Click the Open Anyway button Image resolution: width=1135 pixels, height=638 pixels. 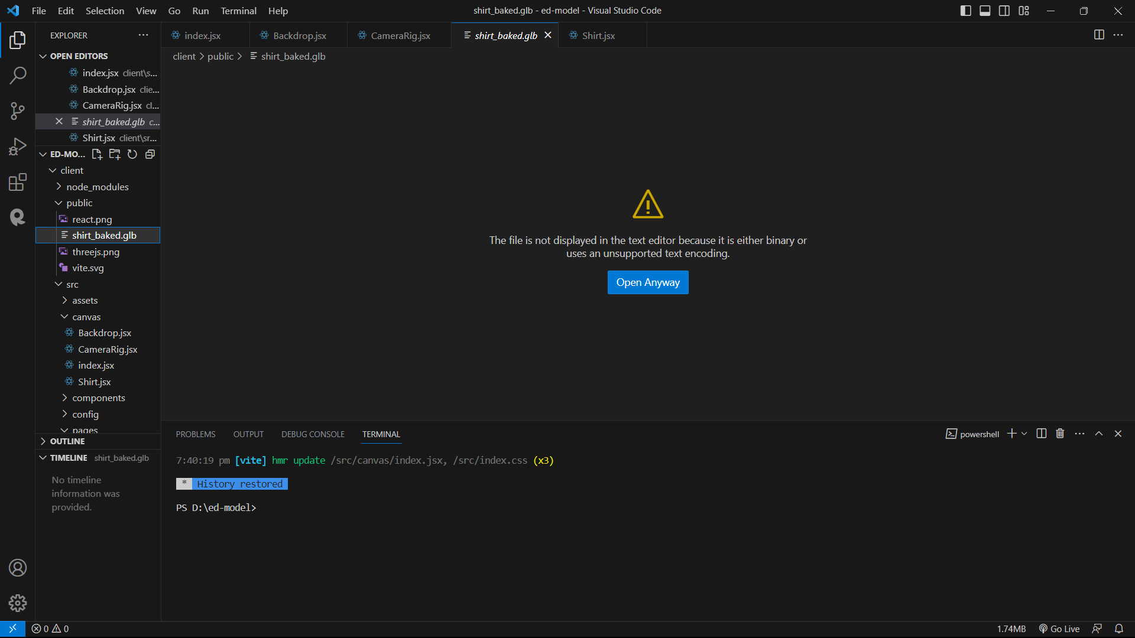[x=647, y=282]
